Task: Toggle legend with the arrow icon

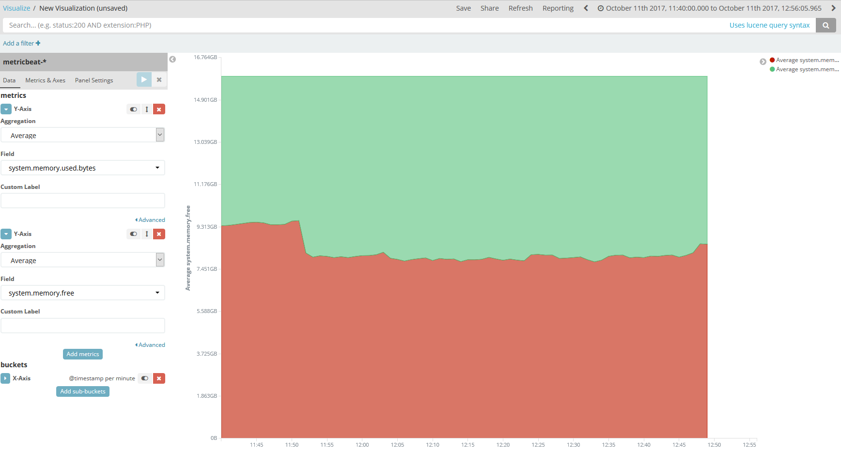Action: [763, 62]
